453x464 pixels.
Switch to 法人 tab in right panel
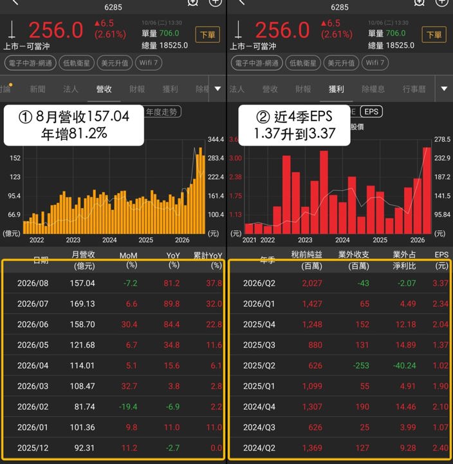237,89
